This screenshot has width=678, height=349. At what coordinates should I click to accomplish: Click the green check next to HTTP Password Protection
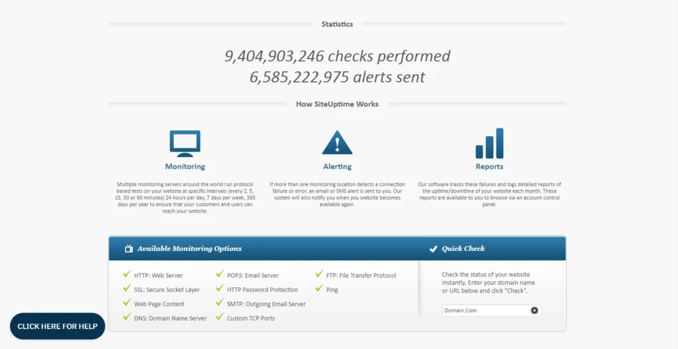point(220,288)
